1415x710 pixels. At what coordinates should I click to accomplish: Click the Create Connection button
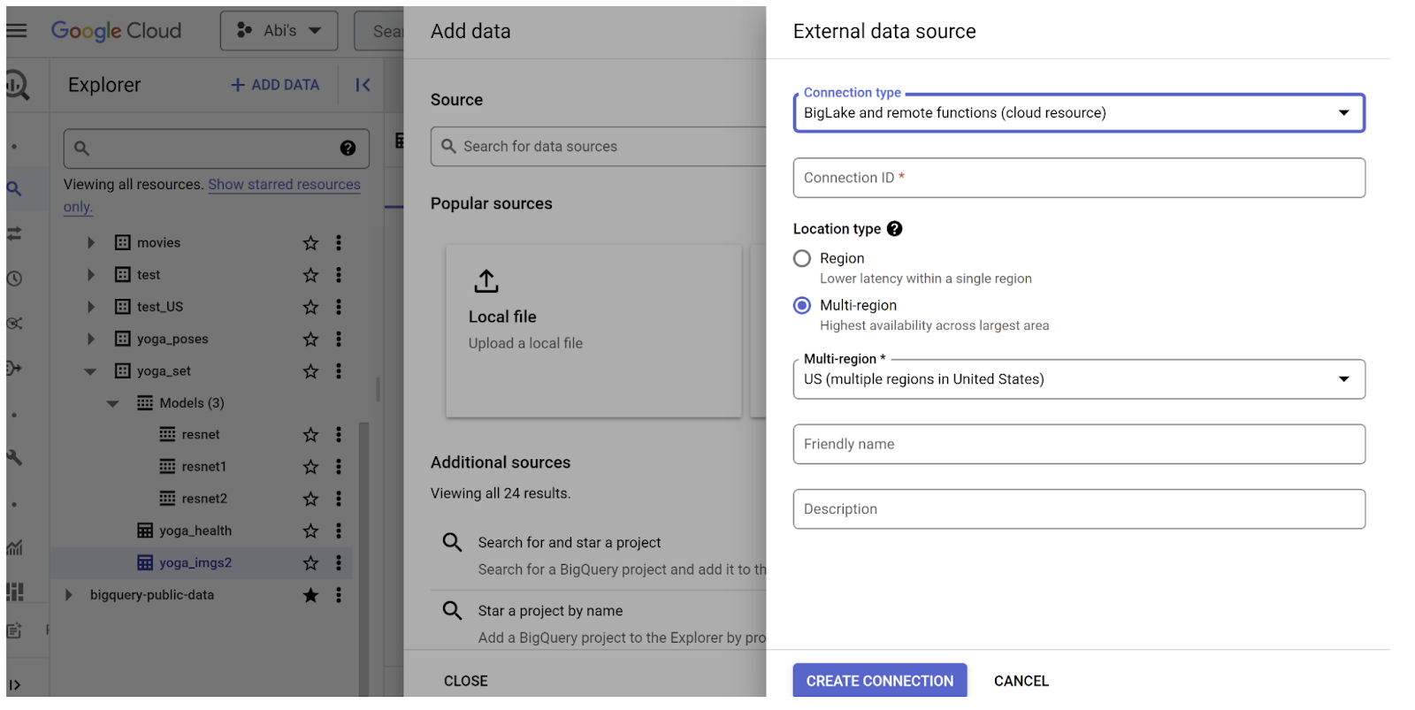pos(879,681)
